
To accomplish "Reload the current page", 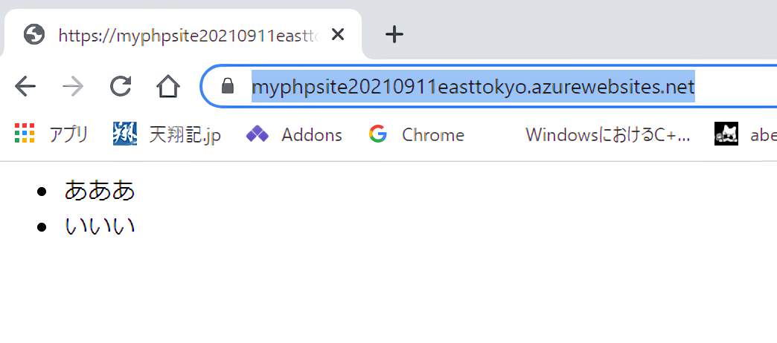I will (120, 87).
